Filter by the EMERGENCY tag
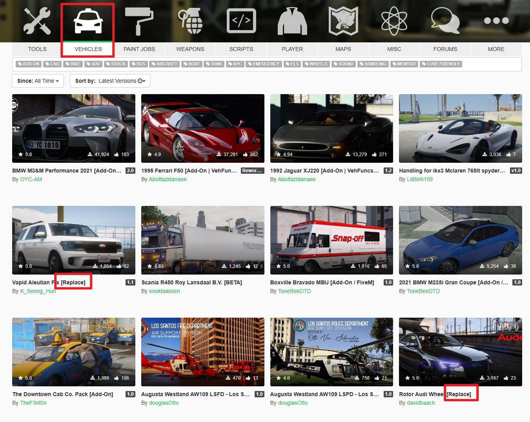This screenshot has width=530, height=422. (x=264, y=64)
